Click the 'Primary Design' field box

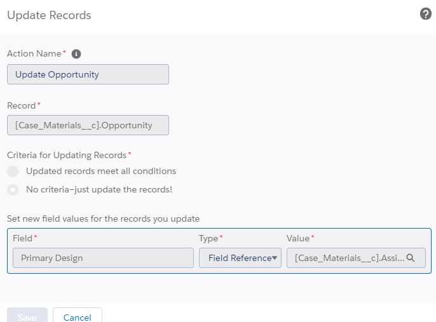coord(103,258)
